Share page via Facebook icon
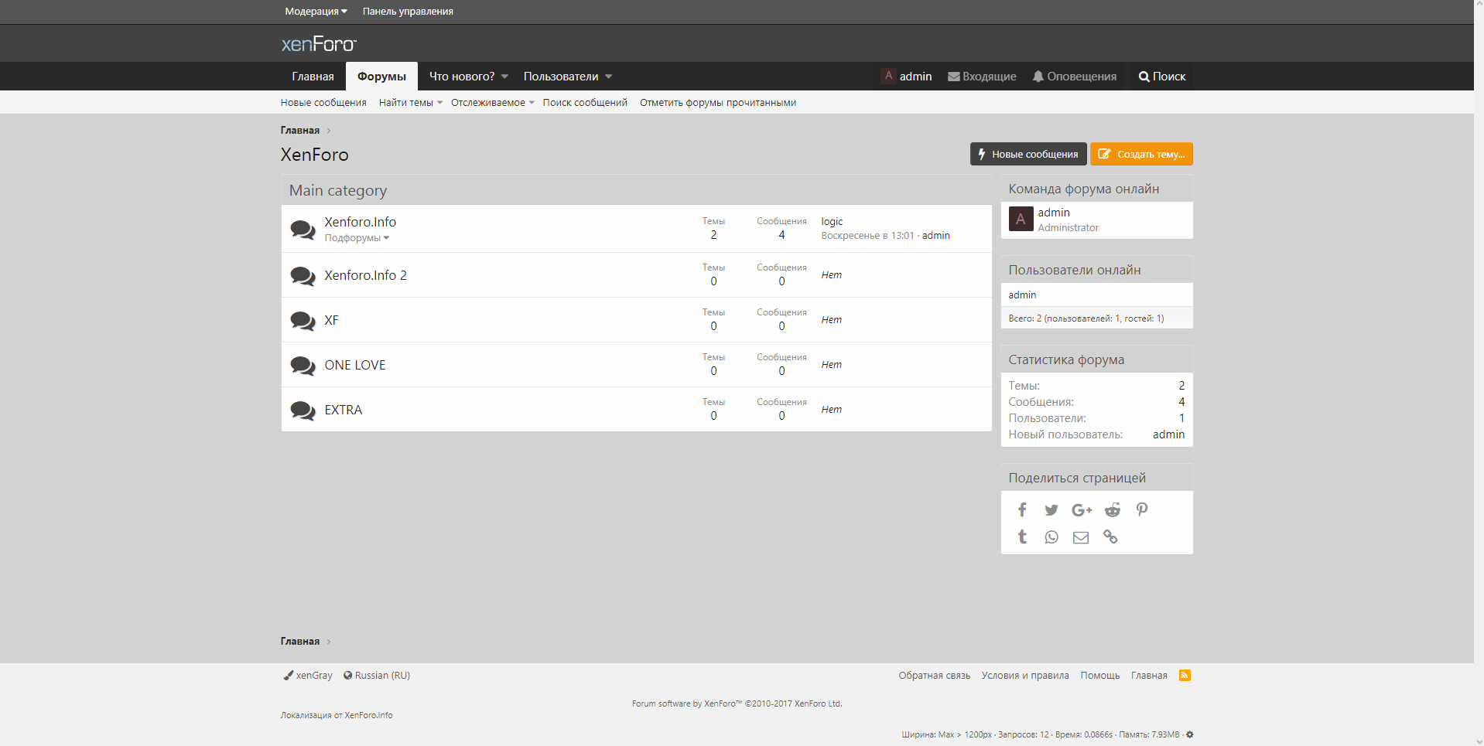The image size is (1484, 746). point(1022,510)
